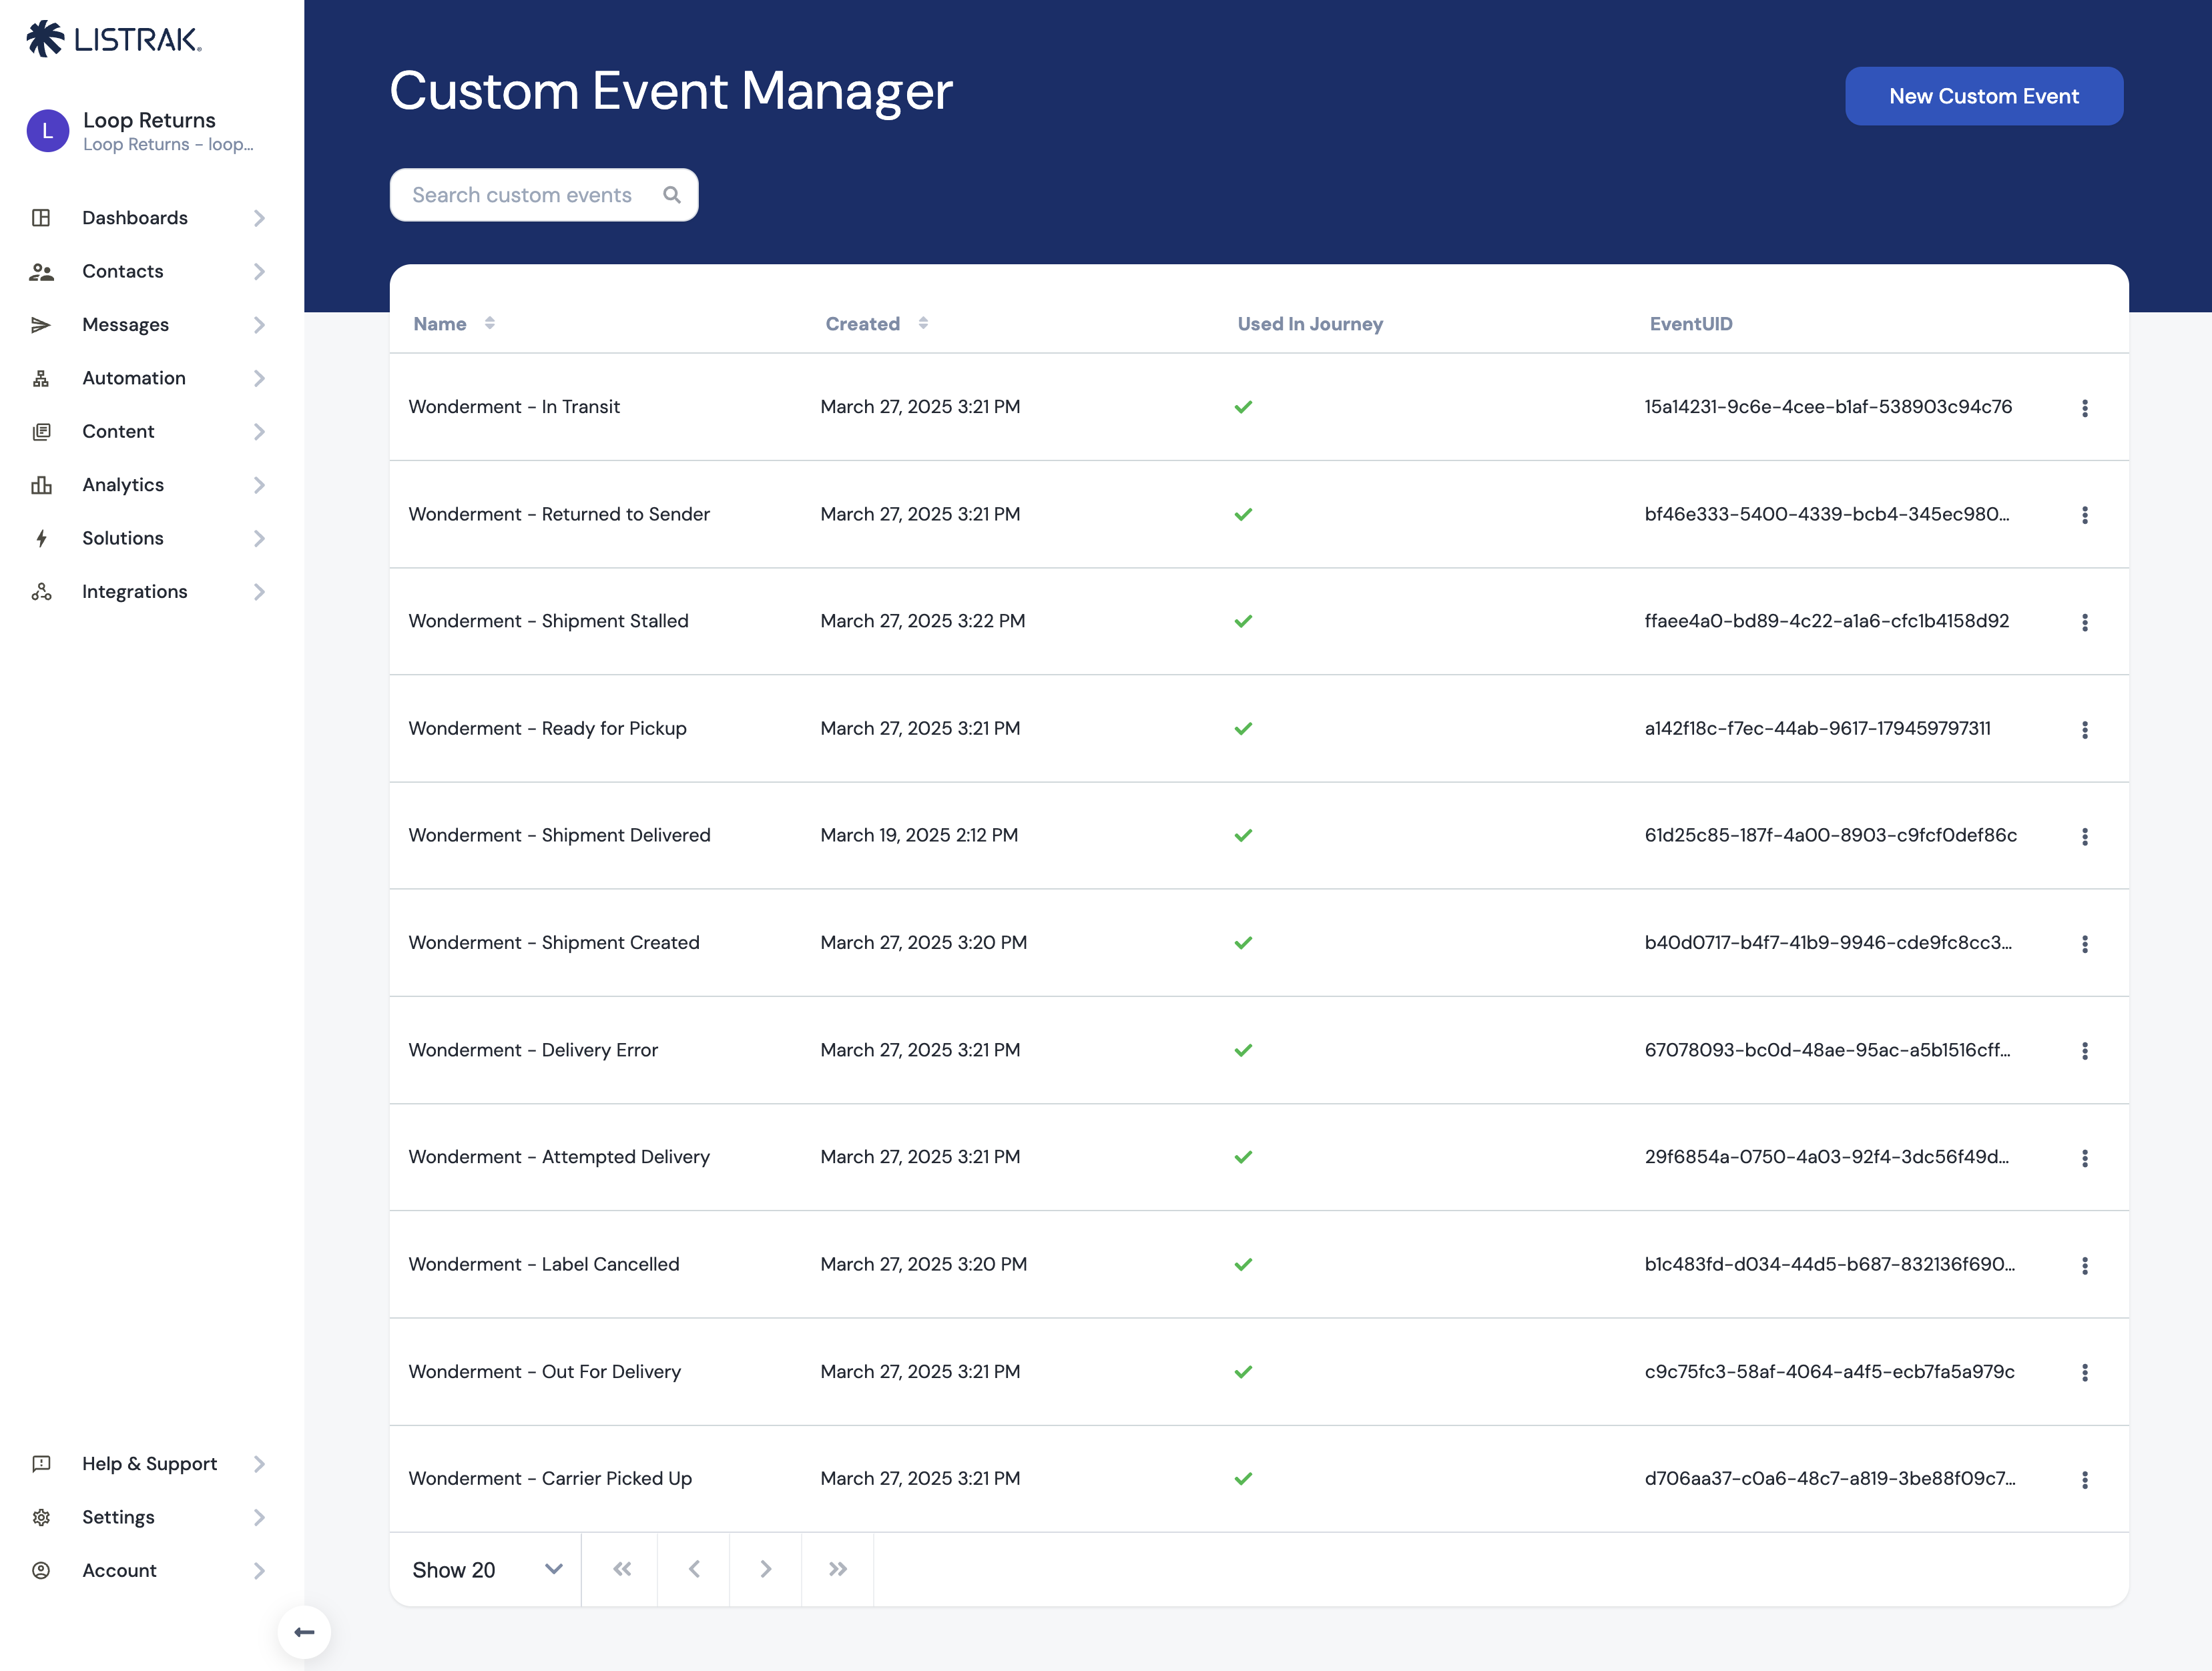
Task: Open the Show 20 page size dropdown
Action: click(486, 1570)
